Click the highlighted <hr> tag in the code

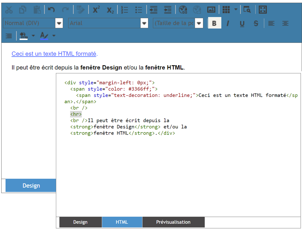point(76,114)
